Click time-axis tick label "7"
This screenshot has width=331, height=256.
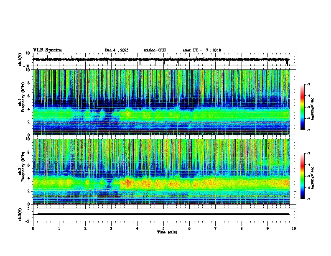216,228
